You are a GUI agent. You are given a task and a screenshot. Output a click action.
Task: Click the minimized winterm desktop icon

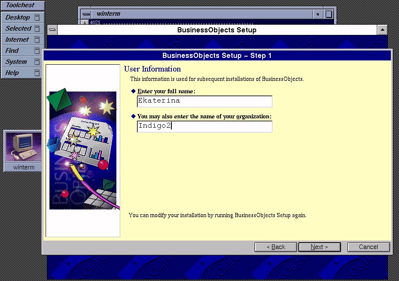click(23, 147)
